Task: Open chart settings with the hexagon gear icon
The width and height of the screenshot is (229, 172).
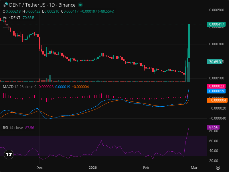Action: 218,168
